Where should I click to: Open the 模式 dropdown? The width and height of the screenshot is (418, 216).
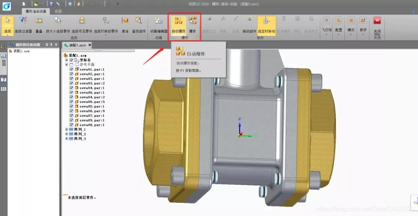point(351,26)
